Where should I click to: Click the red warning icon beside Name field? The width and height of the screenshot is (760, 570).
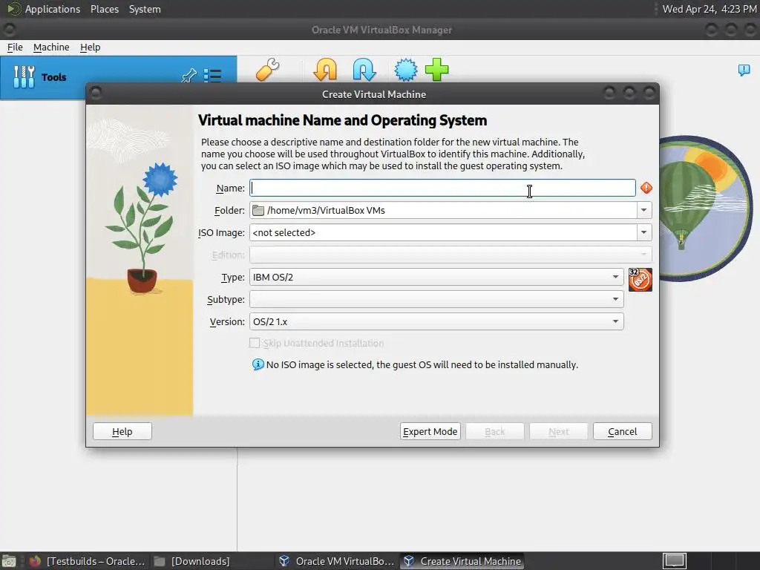coord(646,188)
